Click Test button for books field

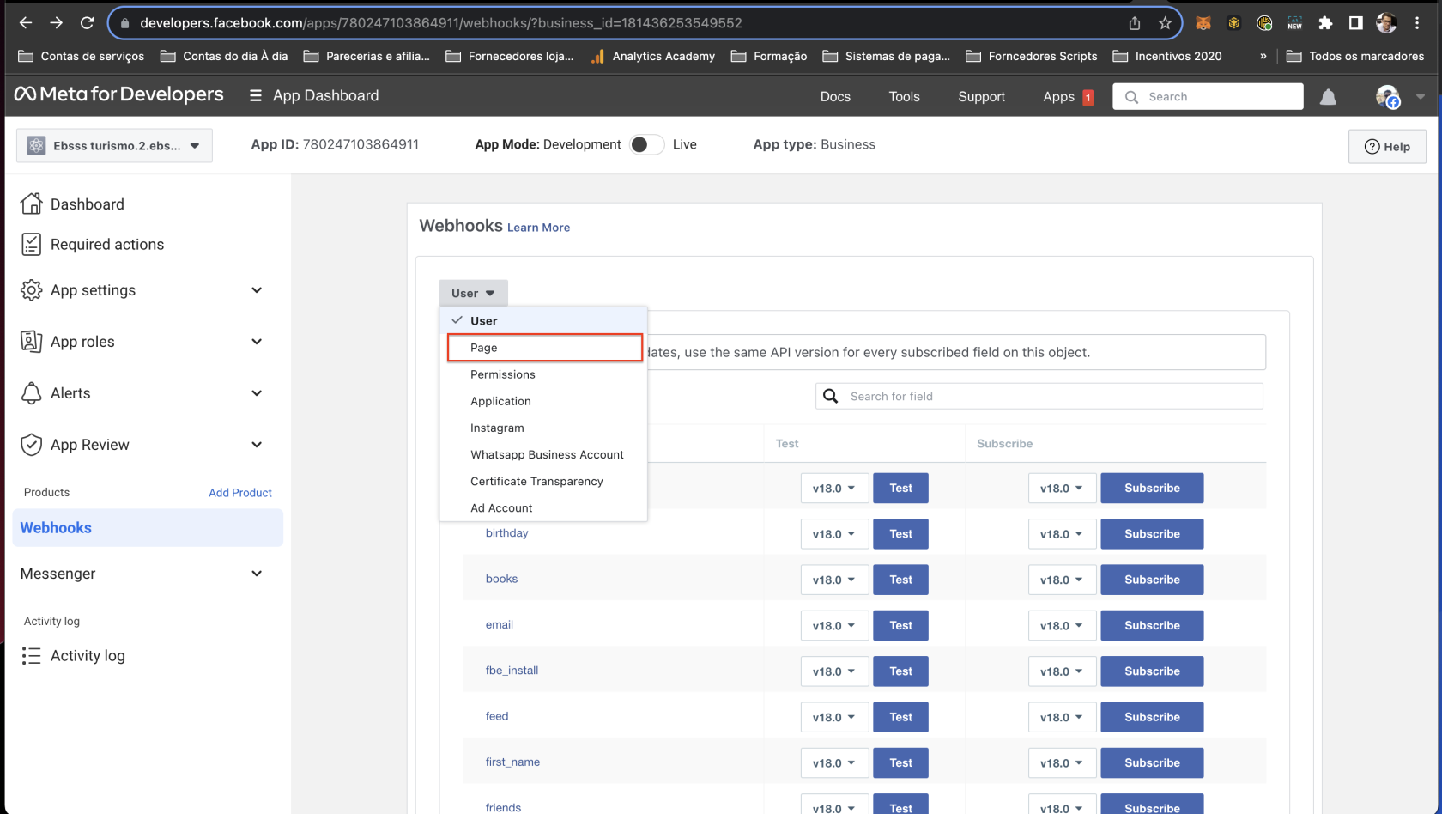[900, 580]
